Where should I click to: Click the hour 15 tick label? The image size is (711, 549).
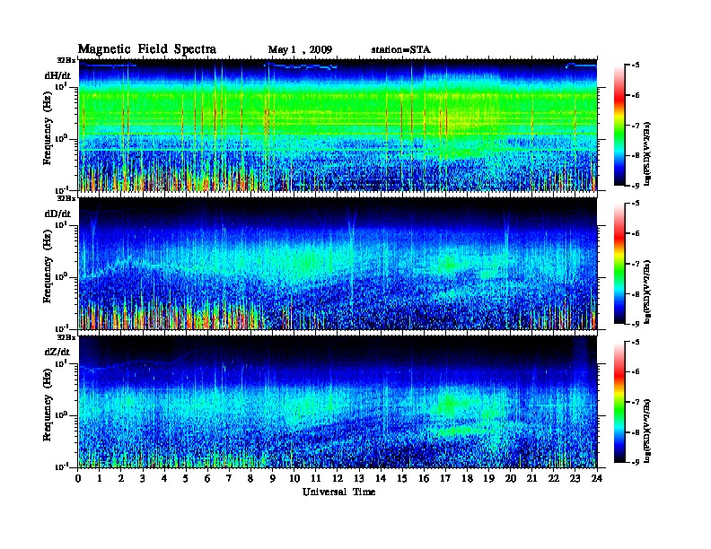402,478
